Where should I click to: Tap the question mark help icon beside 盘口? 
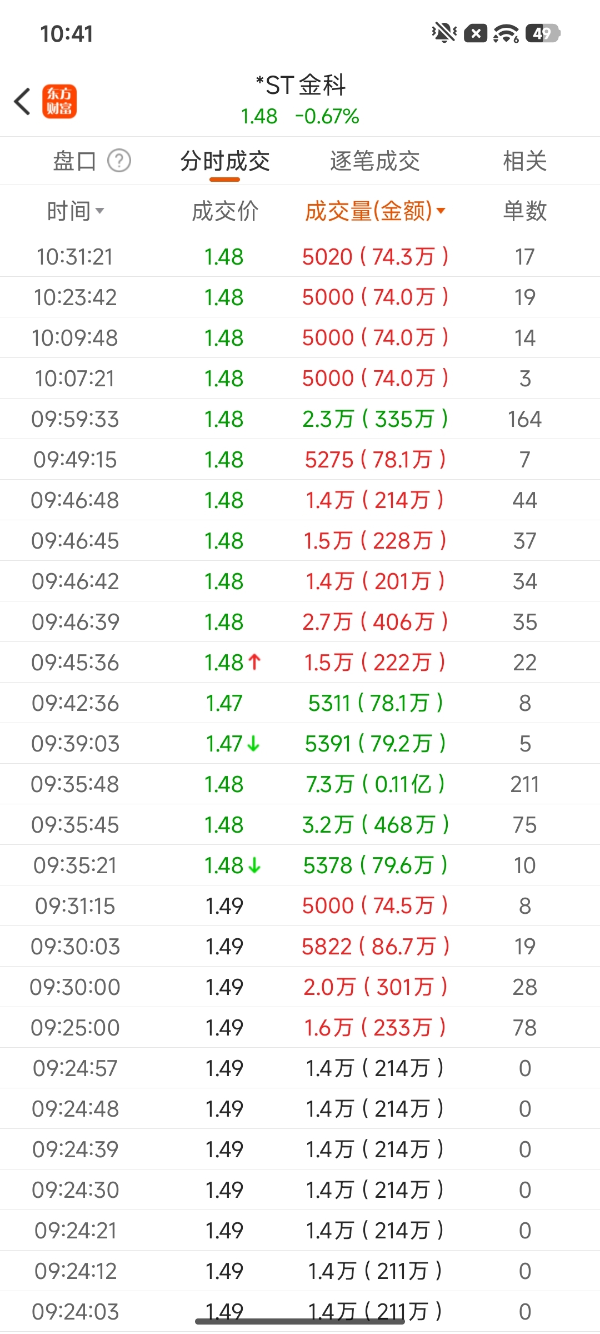click(119, 161)
